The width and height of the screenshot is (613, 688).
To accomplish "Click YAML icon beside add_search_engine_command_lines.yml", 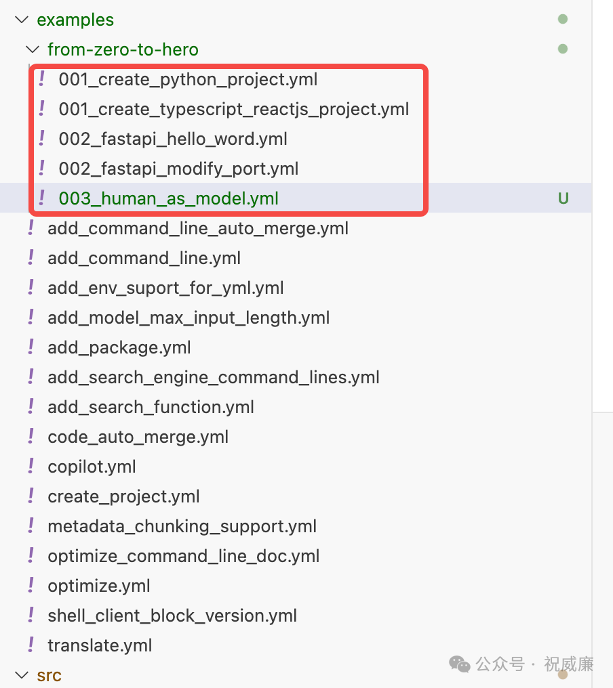I will (x=31, y=377).
